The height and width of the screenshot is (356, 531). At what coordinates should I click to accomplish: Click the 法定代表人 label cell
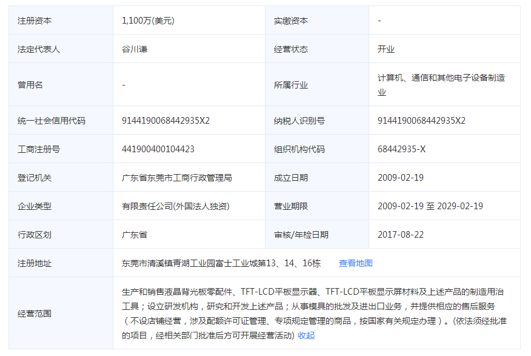pyautogui.click(x=61, y=49)
